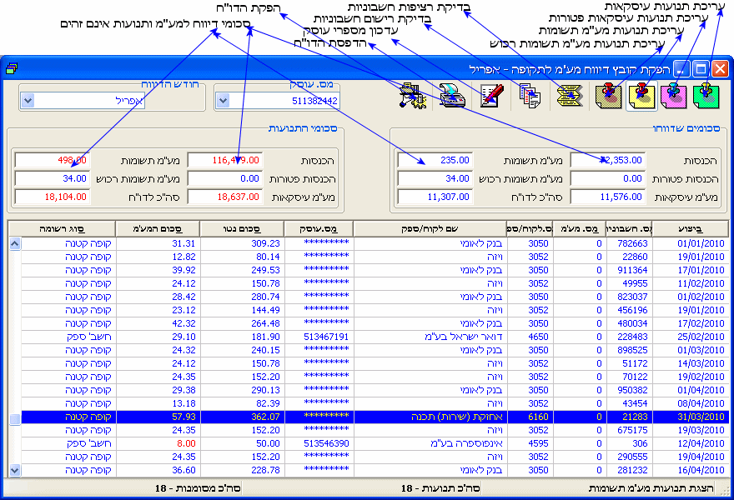This screenshot has width=734, height=500.
Task: Click the מס. מע"מ column header
Action: [x=579, y=228]
